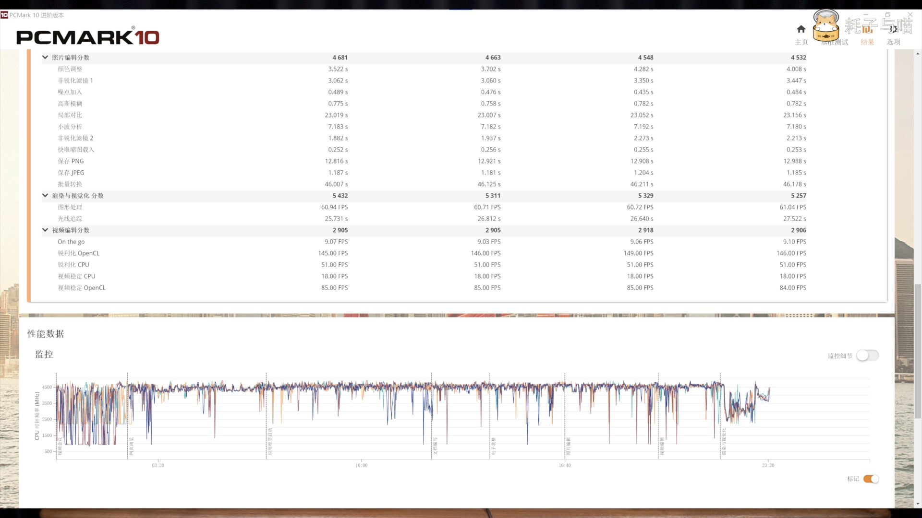Click the 23:20 time axis label
The image size is (922, 518).
pyautogui.click(x=768, y=465)
